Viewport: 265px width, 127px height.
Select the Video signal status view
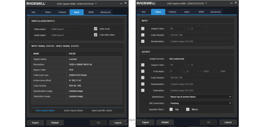(45, 110)
